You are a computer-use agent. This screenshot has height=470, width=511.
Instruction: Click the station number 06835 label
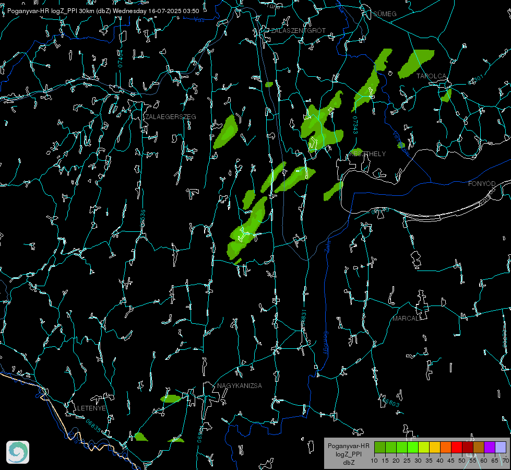pos(93,426)
